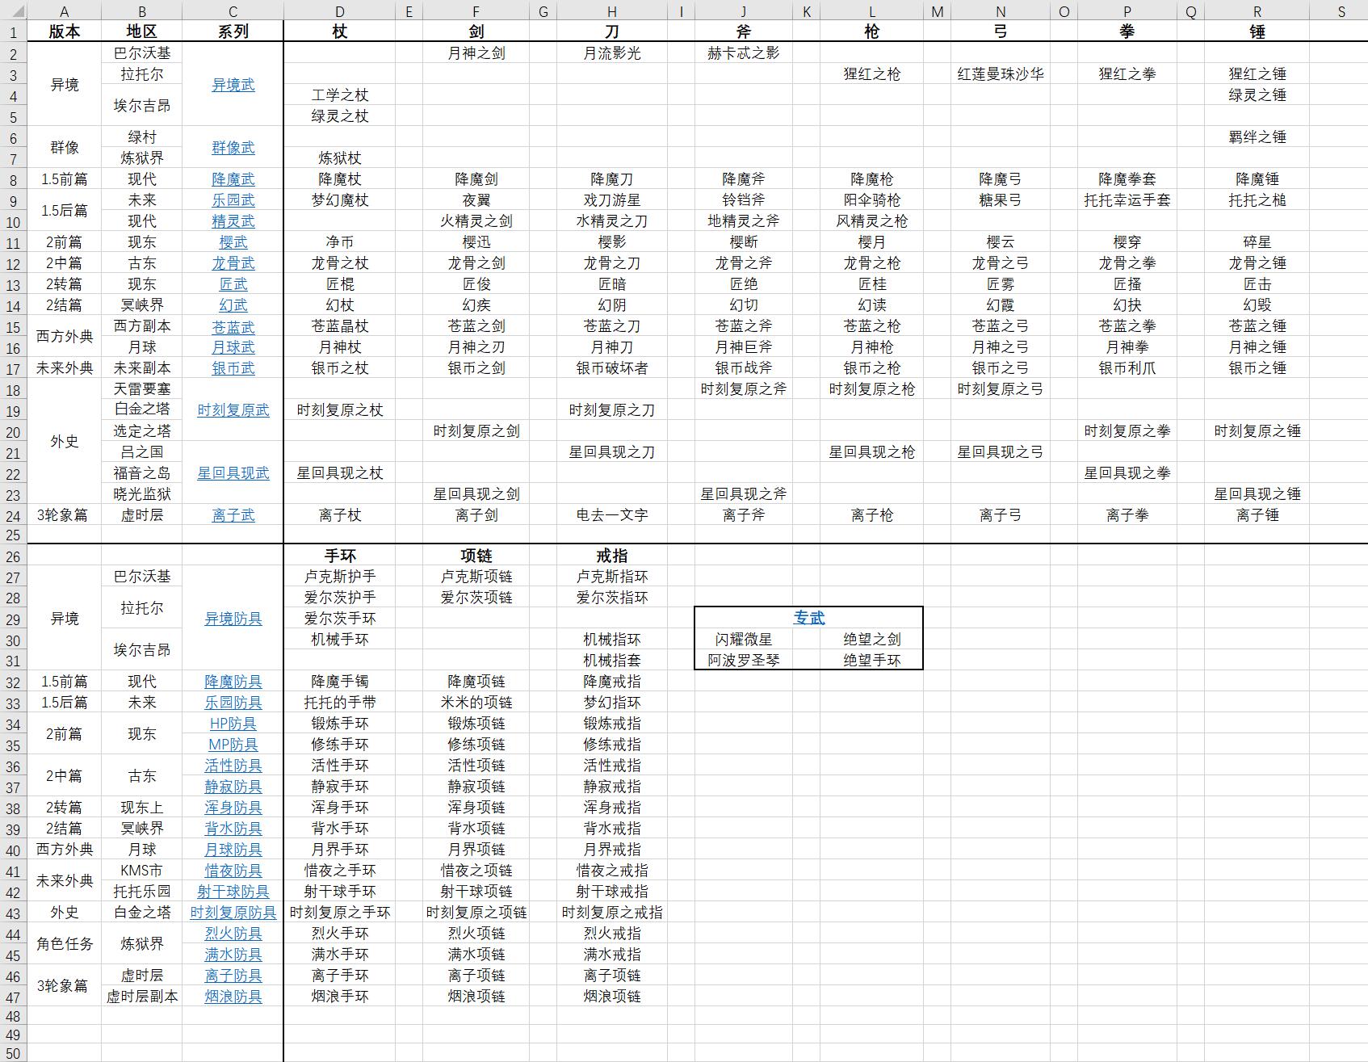The width and height of the screenshot is (1368, 1062).
Task: Open the 银币武 link
Action: pyautogui.click(x=233, y=368)
